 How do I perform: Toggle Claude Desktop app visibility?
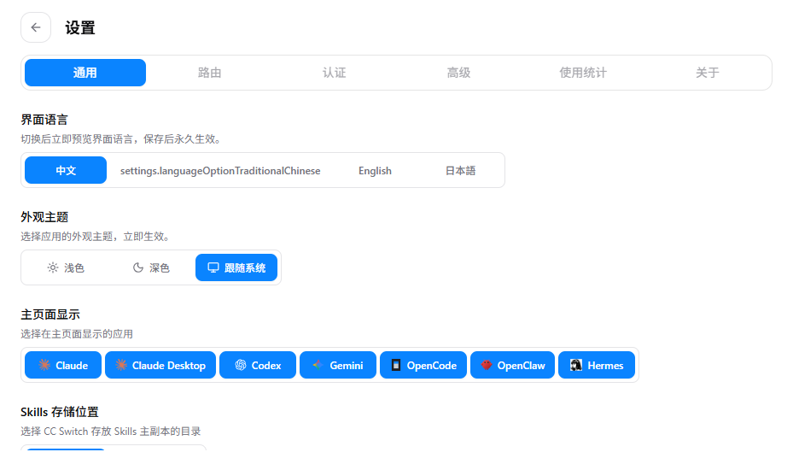[160, 365]
